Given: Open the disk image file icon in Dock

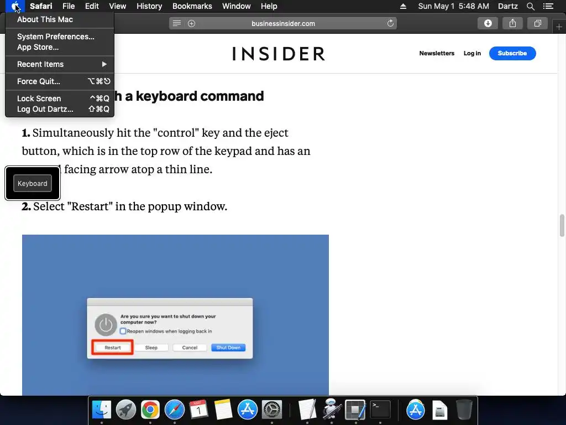Looking at the screenshot, I should [439, 410].
